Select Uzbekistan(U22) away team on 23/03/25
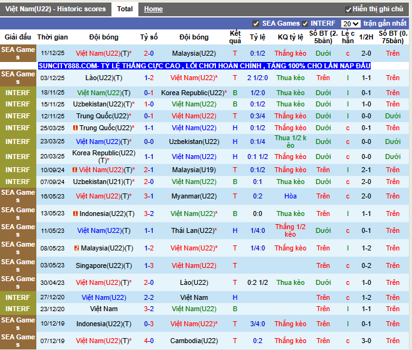The image size is (412, 350). point(194,142)
